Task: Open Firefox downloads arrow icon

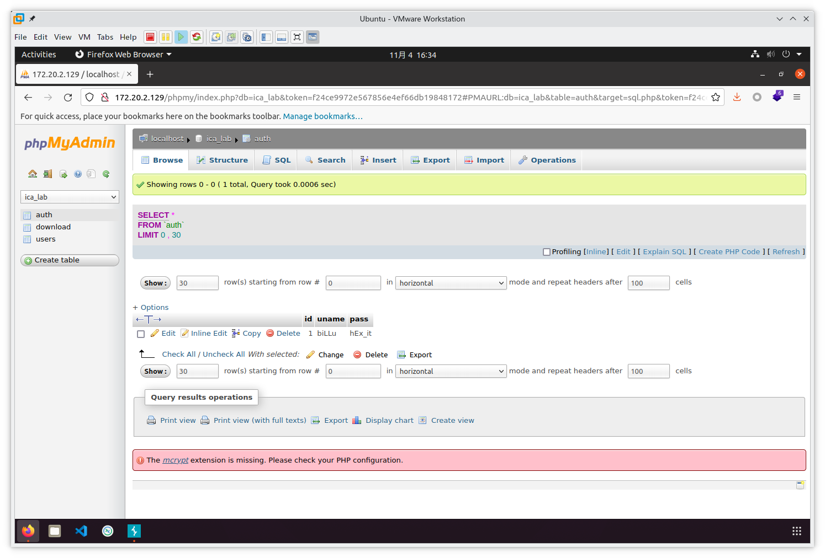Action: click(x=737, y=97)
